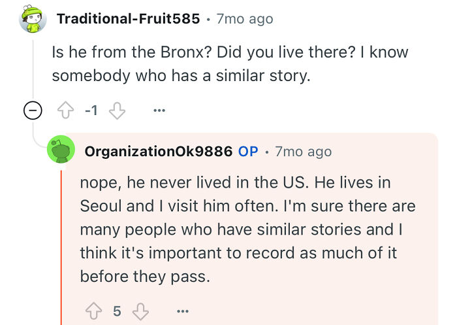Open permalink via first comment's 7mo ago

coord(244,19)
